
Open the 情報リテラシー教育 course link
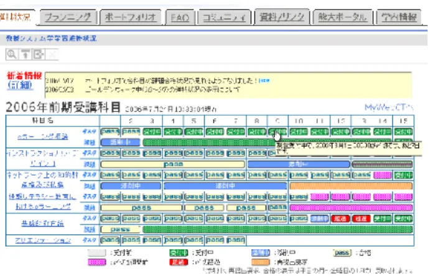pyautogui.click(x=42, y=202)
